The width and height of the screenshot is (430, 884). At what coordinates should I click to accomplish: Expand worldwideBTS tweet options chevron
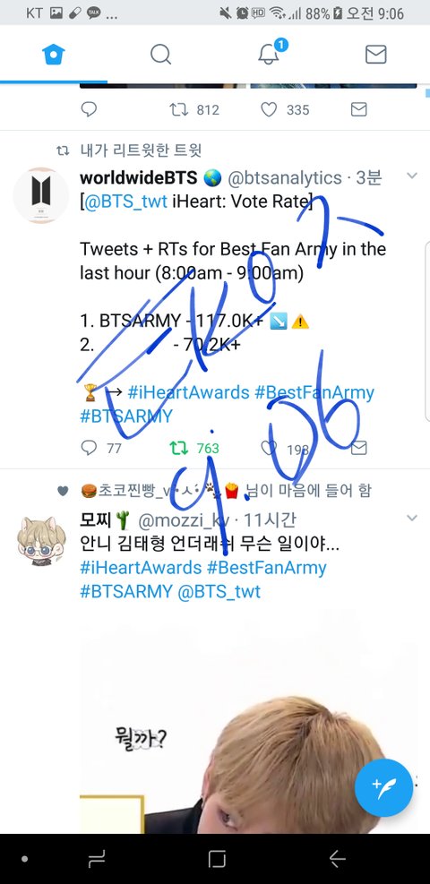[x=412, y=176]
